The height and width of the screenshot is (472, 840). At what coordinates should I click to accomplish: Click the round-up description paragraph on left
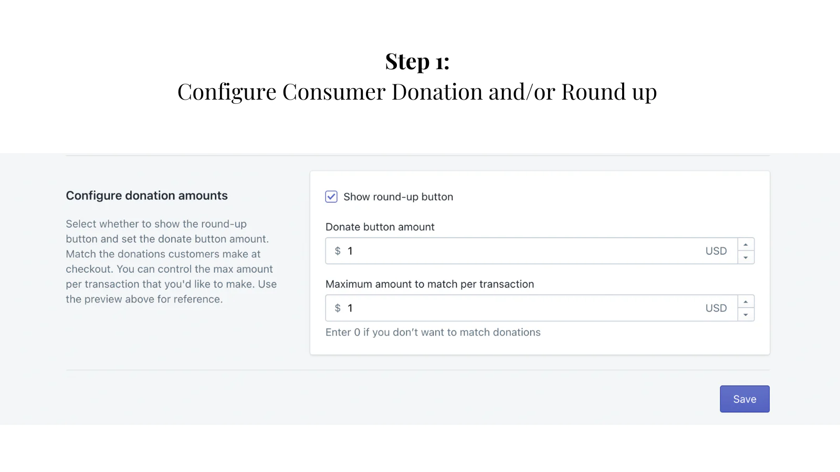pyautogui.click(x=171, y=262)
